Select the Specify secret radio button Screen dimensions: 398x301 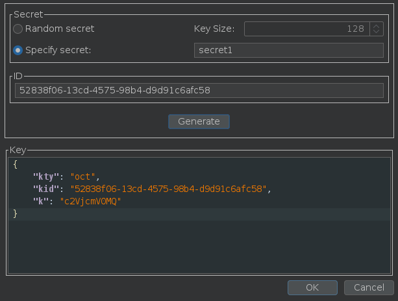[18, 51]
